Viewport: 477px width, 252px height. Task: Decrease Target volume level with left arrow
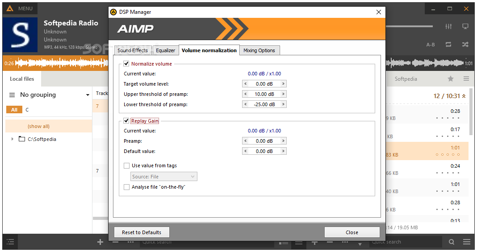point(246,84)
